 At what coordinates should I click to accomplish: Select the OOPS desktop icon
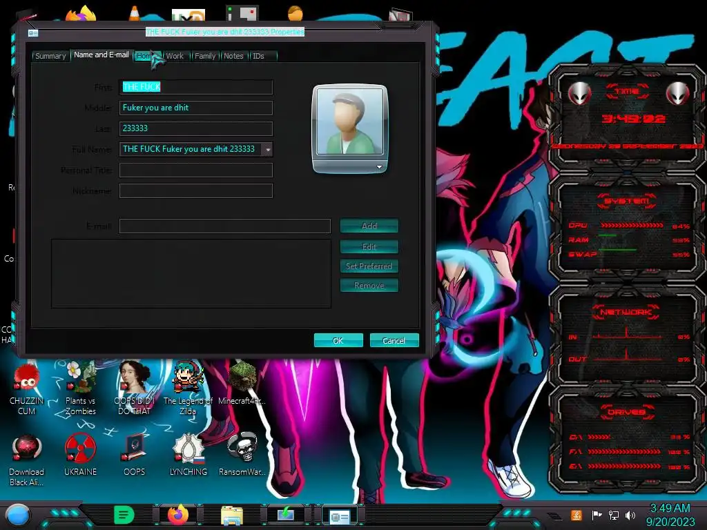(135, 455)
